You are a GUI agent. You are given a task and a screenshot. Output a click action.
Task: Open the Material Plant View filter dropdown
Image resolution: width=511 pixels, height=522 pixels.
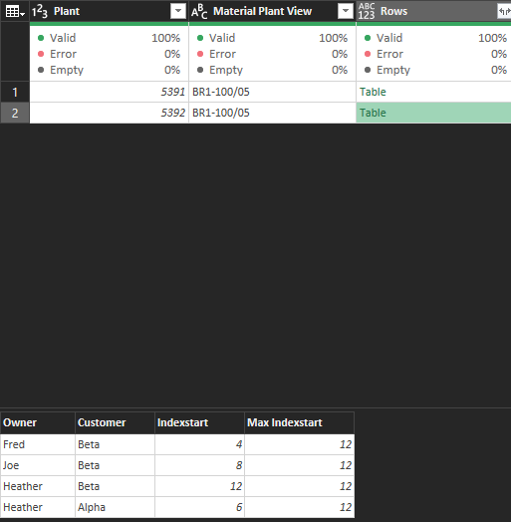click(x=346, y=11)
